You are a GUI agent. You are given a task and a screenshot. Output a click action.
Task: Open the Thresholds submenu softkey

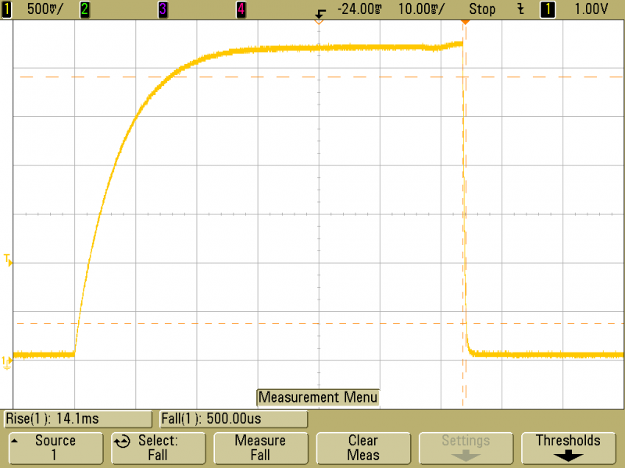(568, 448)
